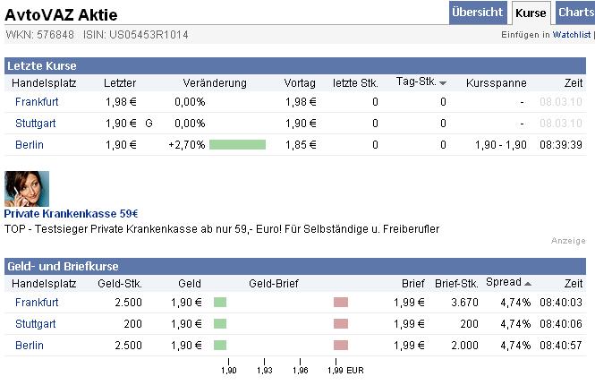595x385 pixels.
Task: Click Frankfurt green Geld bar
Action: [x=220, y=303]
